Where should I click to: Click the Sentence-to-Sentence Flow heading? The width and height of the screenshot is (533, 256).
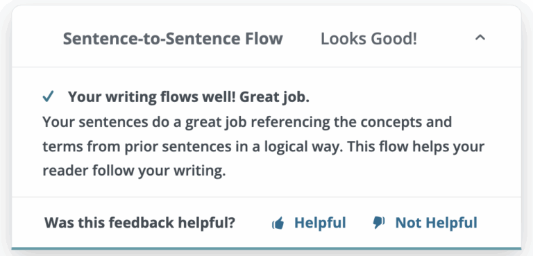coord(173,39)
